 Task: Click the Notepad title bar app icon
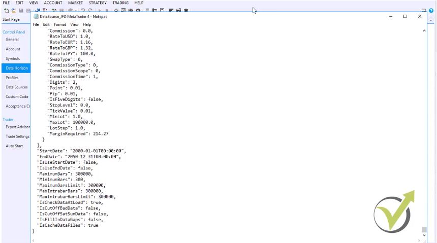pyautogui.click(x=36, y=17)
